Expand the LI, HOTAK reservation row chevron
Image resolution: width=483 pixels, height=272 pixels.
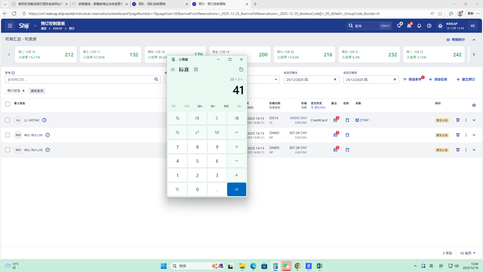point(474,120)
